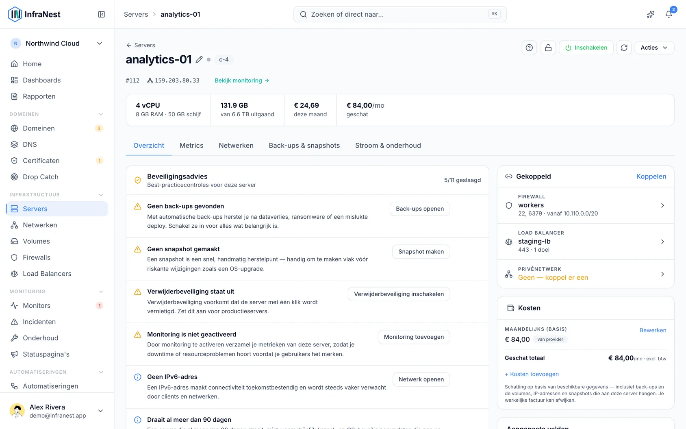Follow the Bekijk monitoring link
The height and width of the screenshot is (429, 686).
click(x=242, y=81)
